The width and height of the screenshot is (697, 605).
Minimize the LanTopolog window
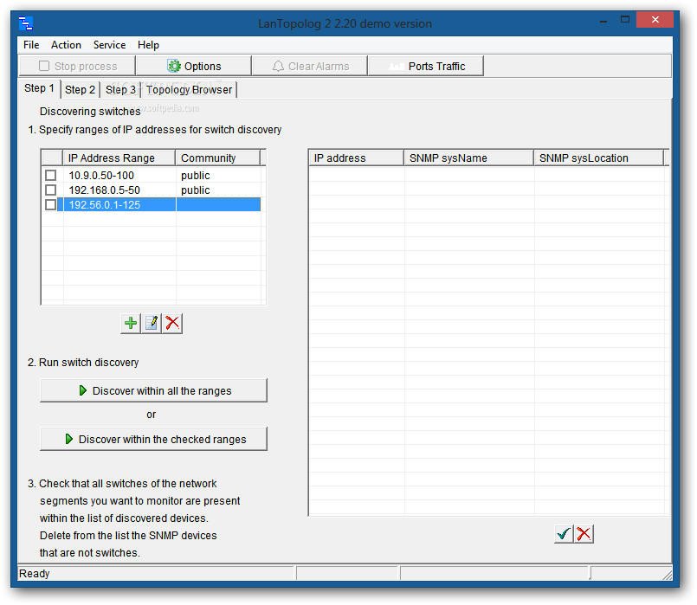coord(603,20)
